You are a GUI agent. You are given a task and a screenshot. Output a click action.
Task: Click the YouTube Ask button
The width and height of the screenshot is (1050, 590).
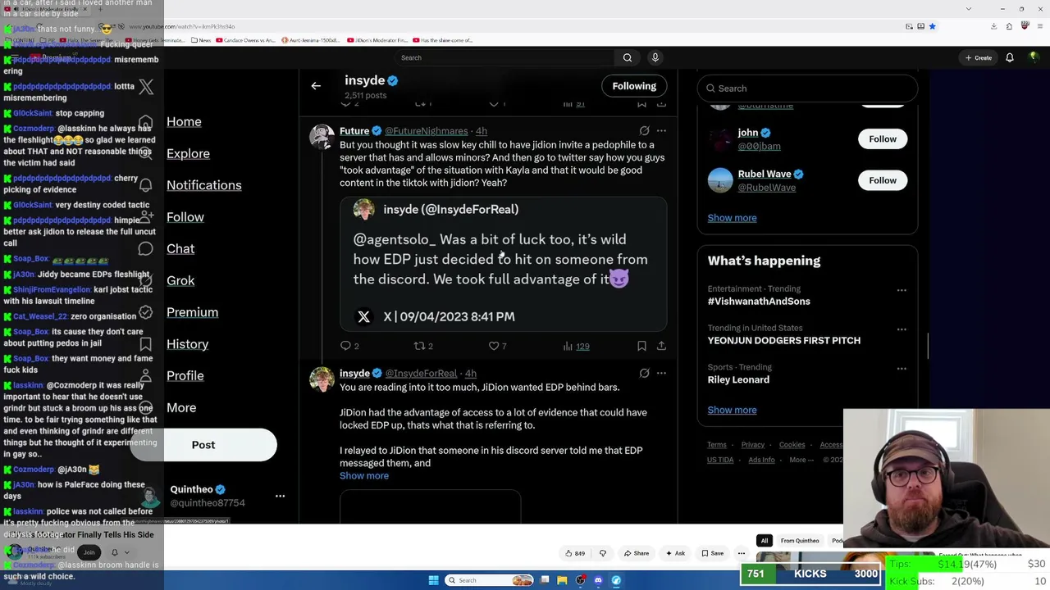point(675,553)
